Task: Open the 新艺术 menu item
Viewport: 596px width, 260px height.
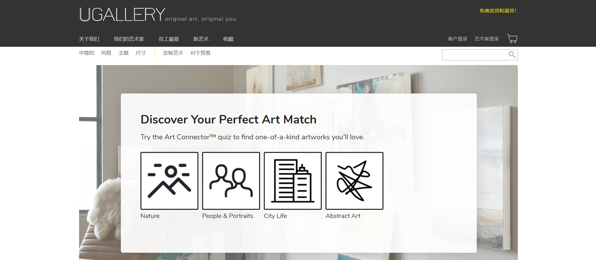Action: click(x=201, y=39)
